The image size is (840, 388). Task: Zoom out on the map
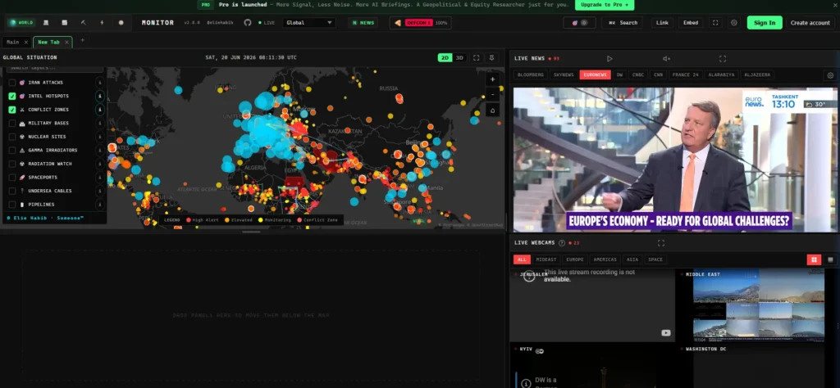(x=492, y=95)
